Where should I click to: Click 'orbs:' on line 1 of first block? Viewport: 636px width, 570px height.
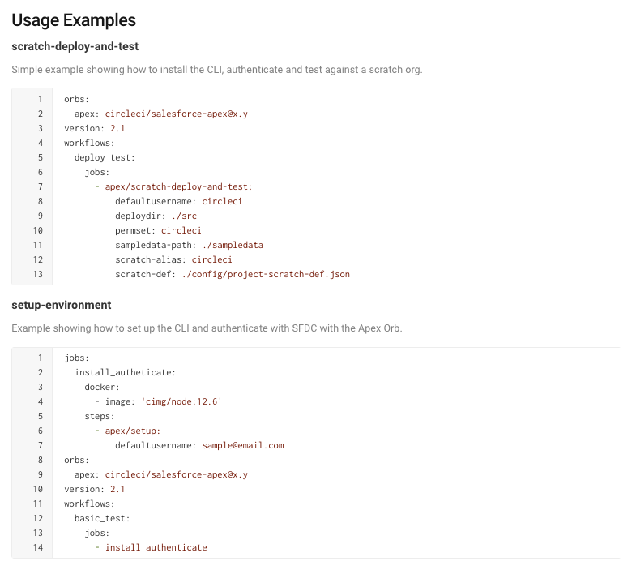(x=76, y=99)
